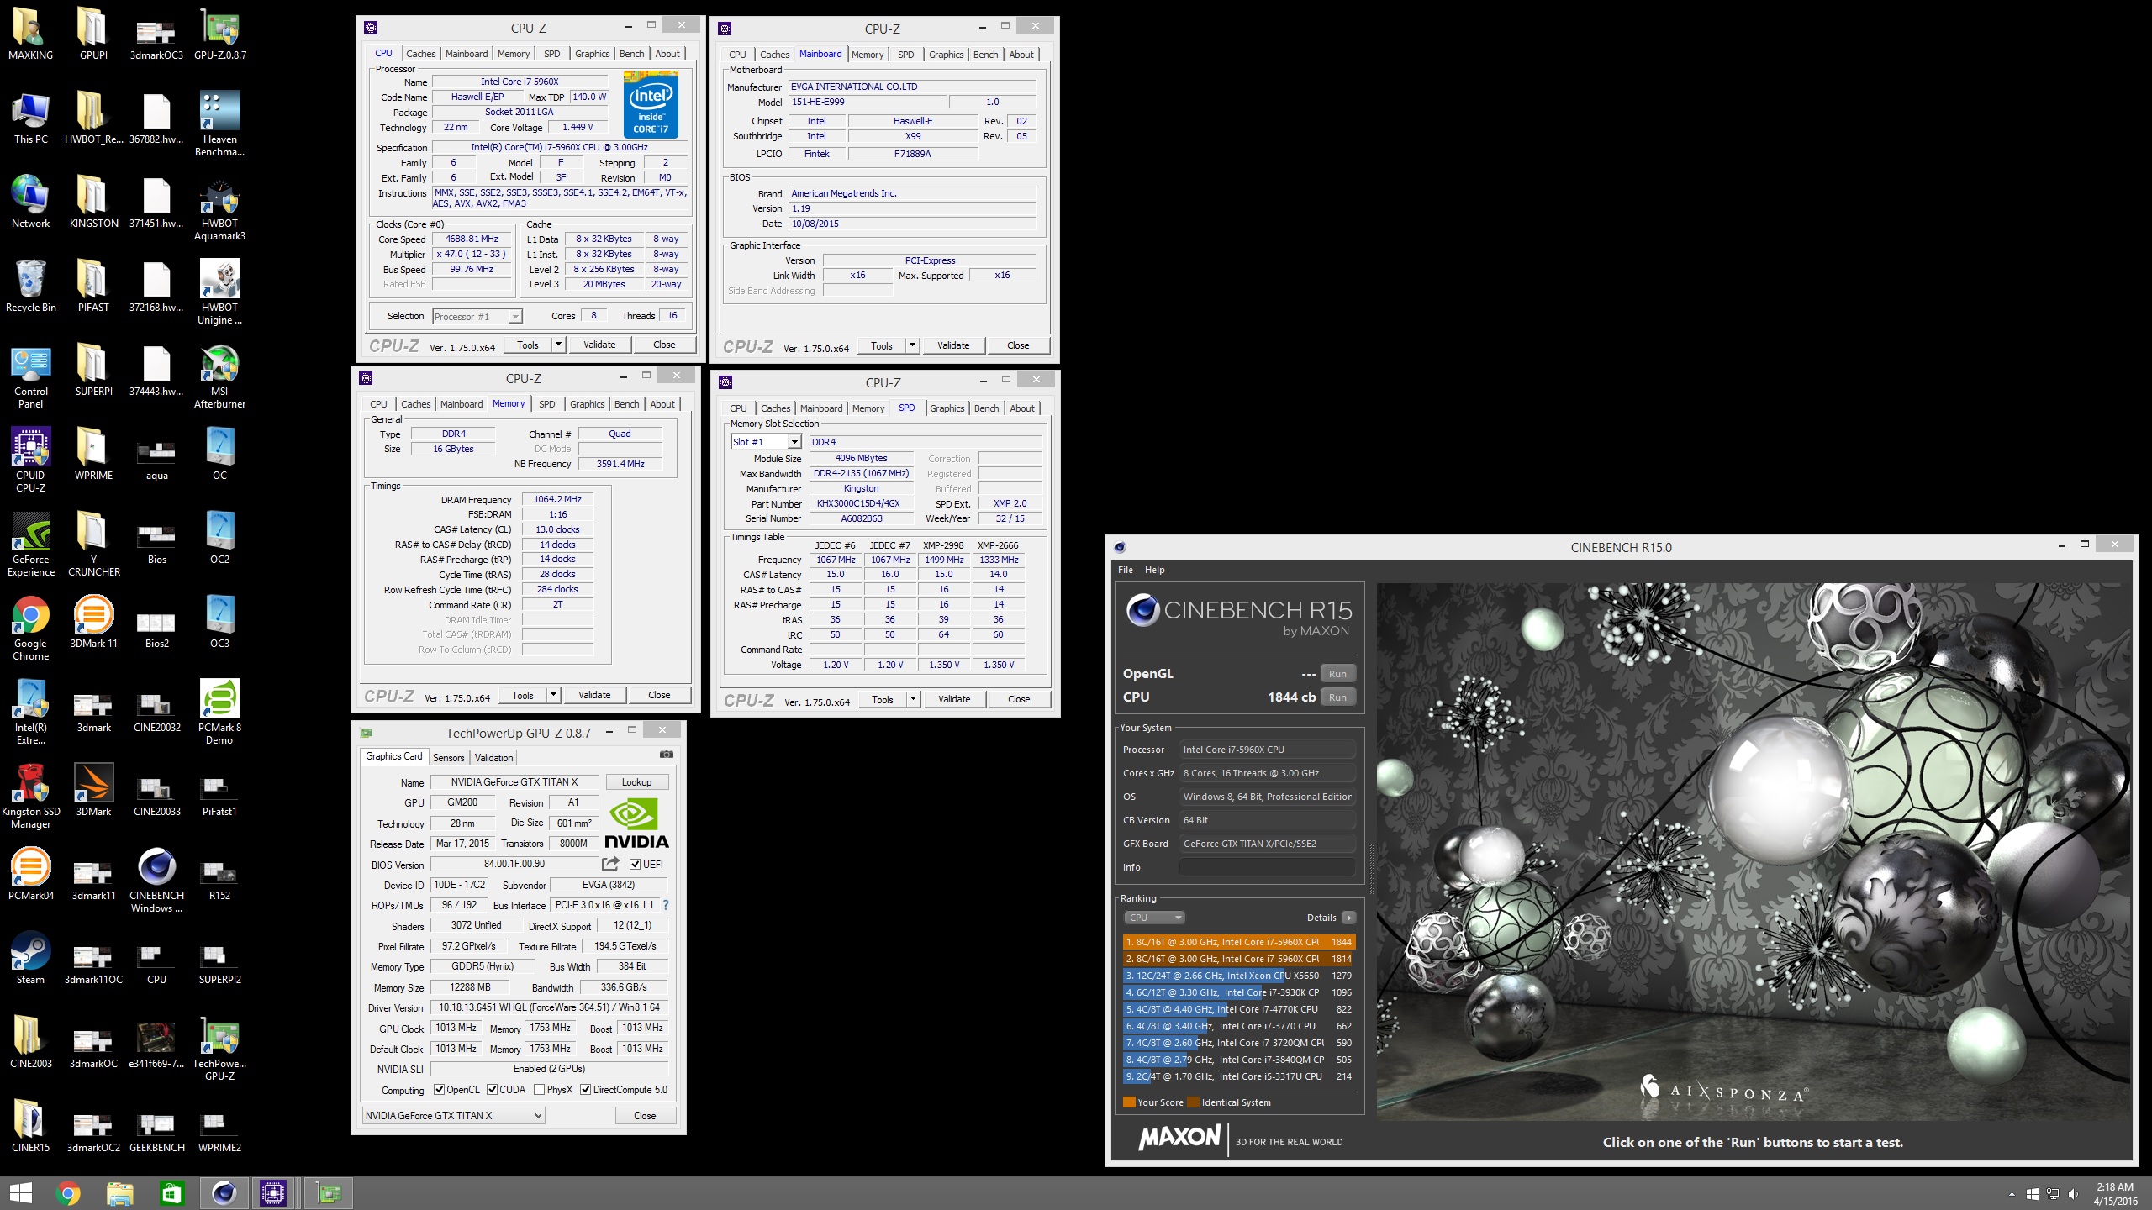Open the Windows Store taskbar icon
Viewport: 2152px width, 1210px height.
click(171, 1193)
